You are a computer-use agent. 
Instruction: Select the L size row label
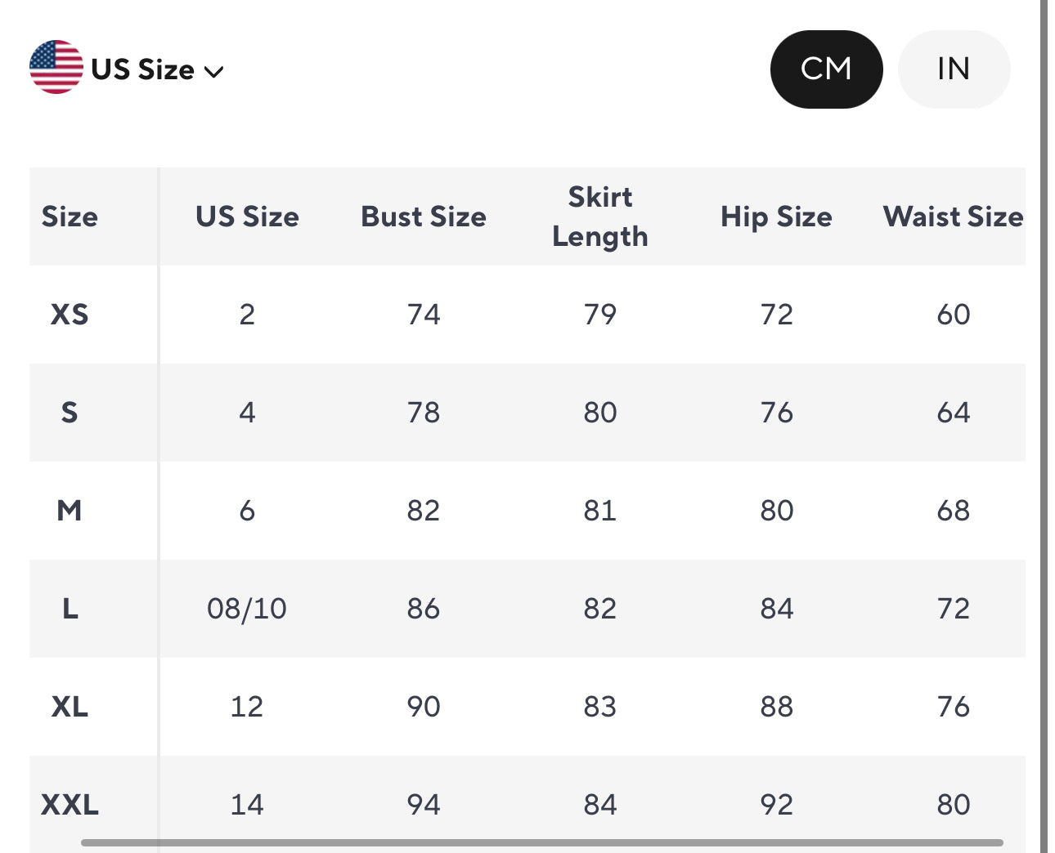[x=70, y=609]
